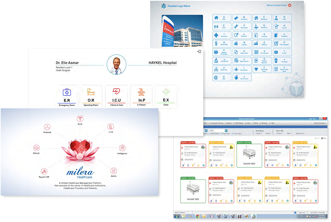
Task: Open the Reports menu
Action: [229, 123]
